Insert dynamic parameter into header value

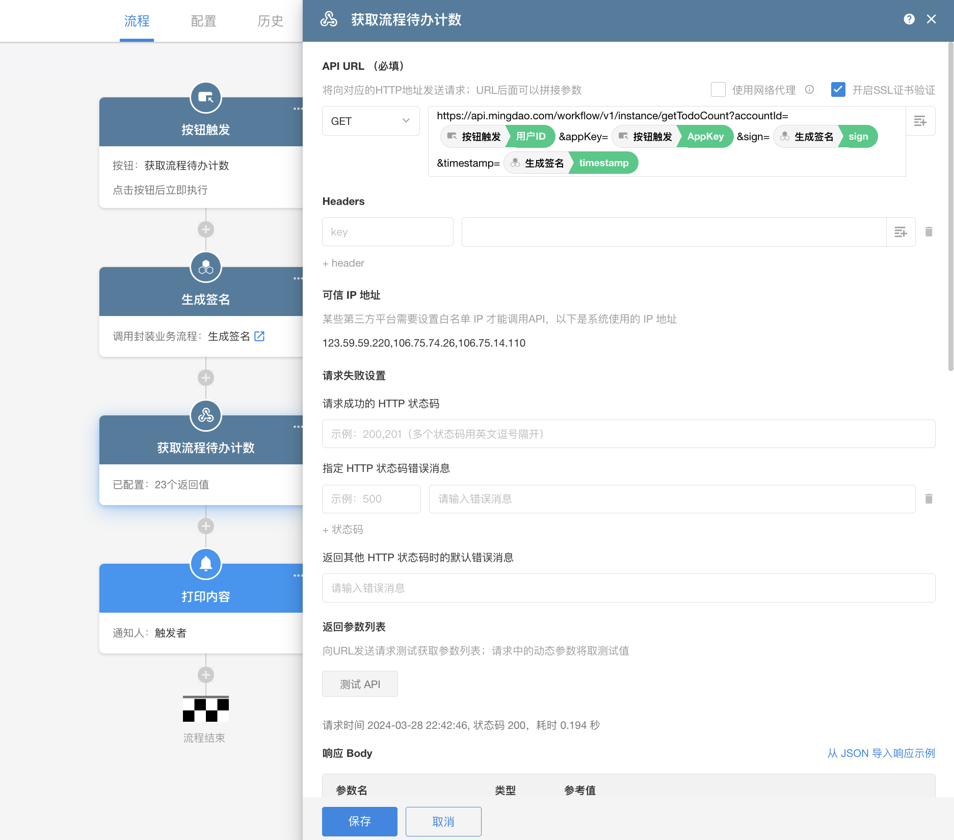click(901, 232)
